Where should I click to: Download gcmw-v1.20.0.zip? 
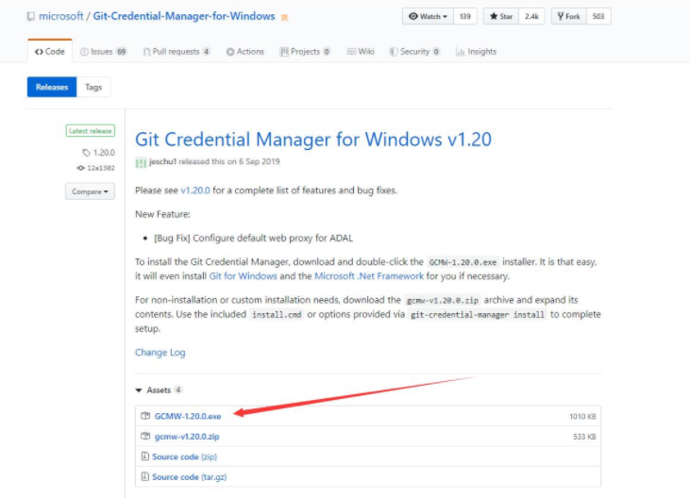click(x=187, y=437)
